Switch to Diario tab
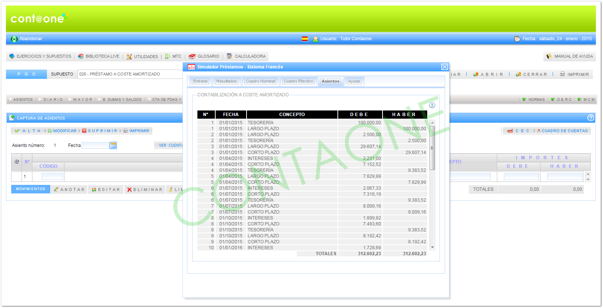 click(x=51, y=100)
